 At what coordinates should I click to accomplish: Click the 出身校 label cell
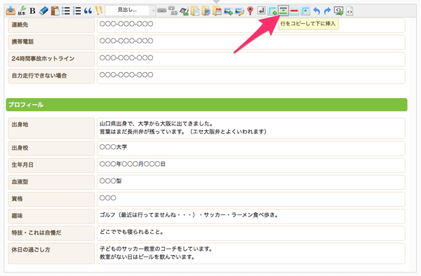point(51,149)
